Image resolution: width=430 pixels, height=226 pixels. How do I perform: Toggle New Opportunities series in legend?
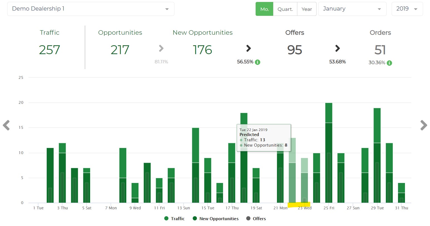(216, 219)
